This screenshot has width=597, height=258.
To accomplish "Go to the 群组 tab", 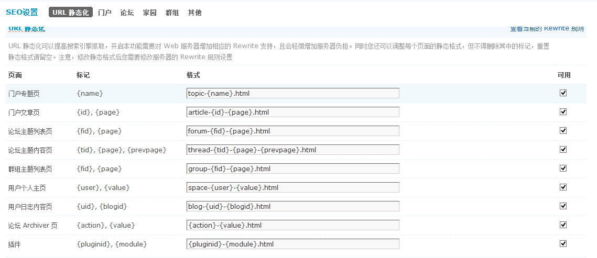I will coord(172,13).
